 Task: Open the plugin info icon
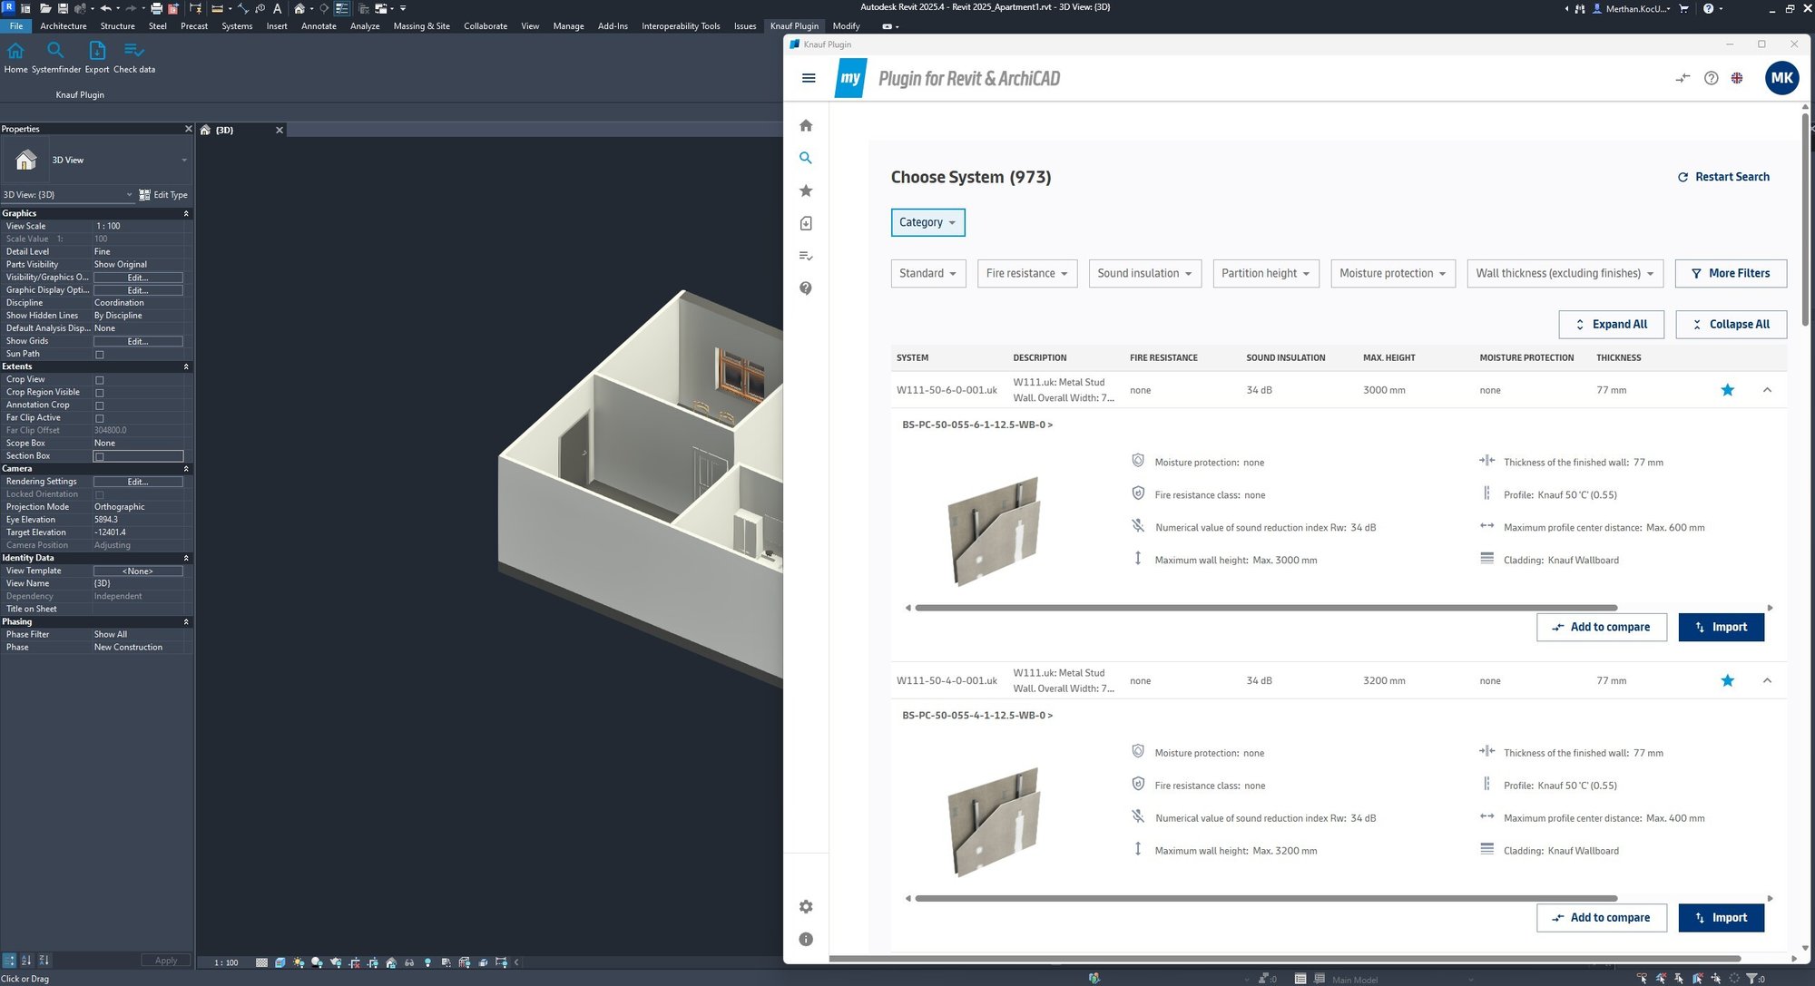click(806, 940)
